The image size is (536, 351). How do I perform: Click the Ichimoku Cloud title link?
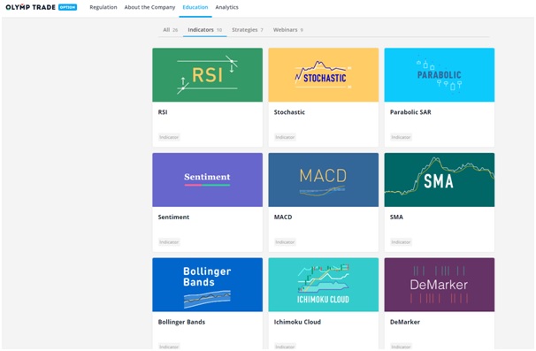[297, 322]
